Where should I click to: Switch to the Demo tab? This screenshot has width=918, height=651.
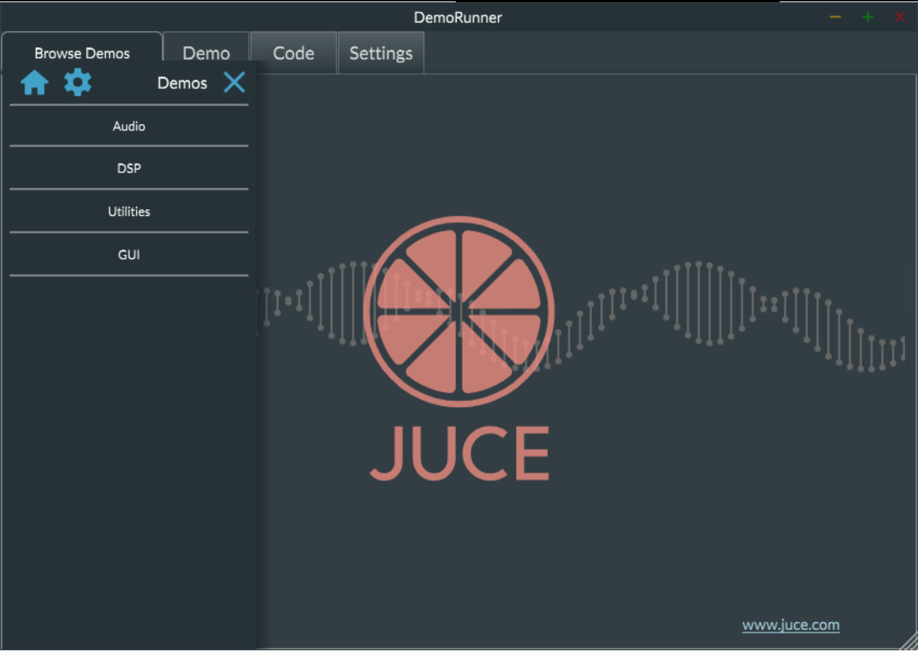(207, 53)
